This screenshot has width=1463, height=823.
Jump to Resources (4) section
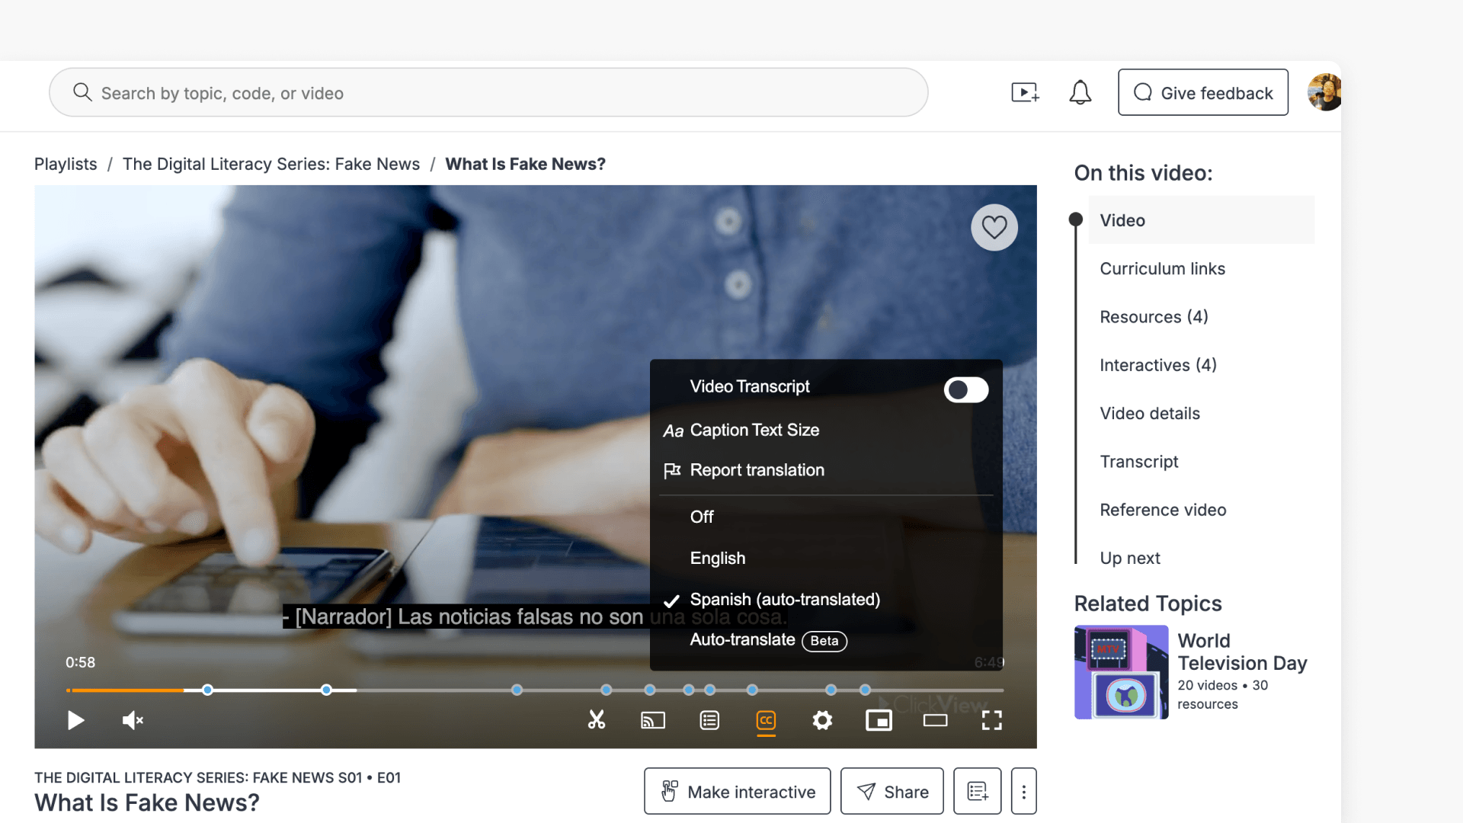click(1154, 316)
